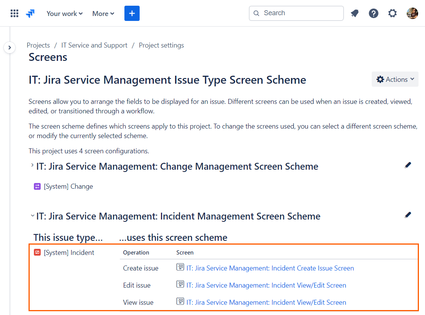Open the Your work menu
The height and width of the screenshot is (315, 425).
pyautogui.click(x=64, y=13)
